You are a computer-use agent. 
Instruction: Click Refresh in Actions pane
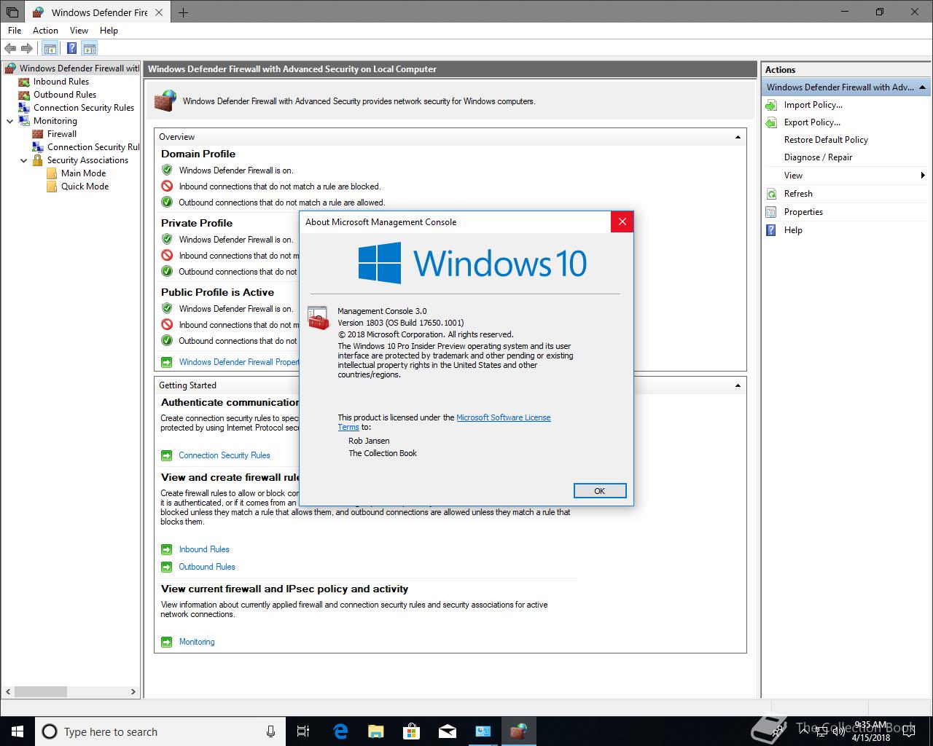pos(798,194)
